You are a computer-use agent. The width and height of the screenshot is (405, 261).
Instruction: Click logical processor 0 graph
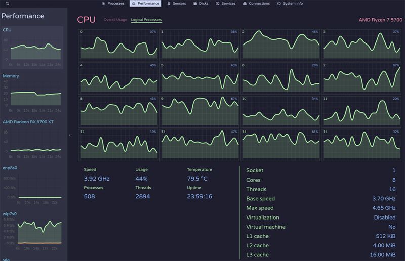click(118, 45)
